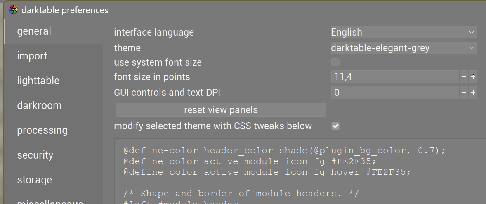Go to the lighttable preferences tab

[38, 81]
